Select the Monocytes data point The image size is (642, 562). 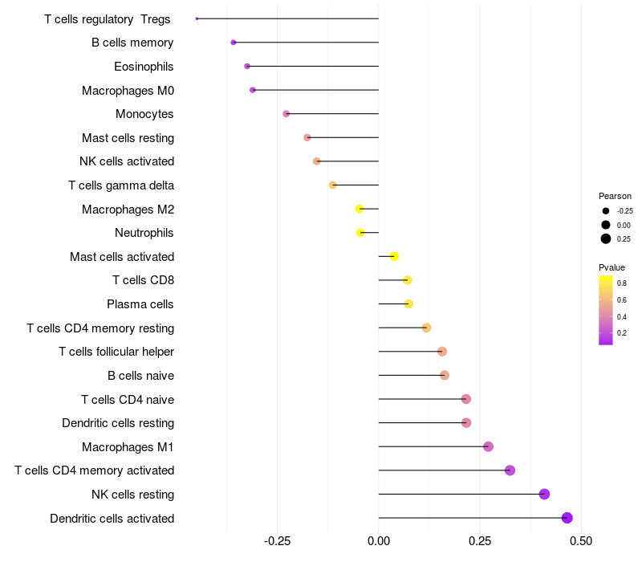pyautogui.click(x=286, y=114)
